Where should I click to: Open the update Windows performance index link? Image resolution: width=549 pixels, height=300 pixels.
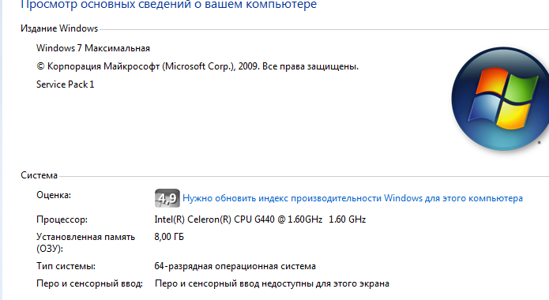coord(352,198)
